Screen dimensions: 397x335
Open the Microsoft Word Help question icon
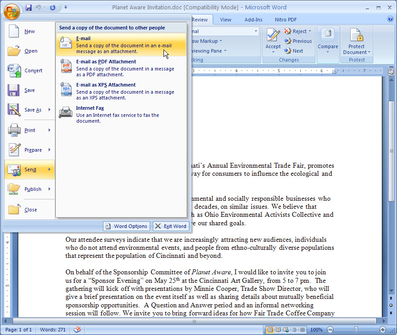[390, 19]
